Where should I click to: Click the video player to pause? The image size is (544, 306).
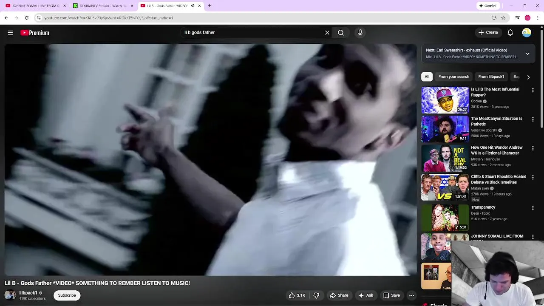211,159
